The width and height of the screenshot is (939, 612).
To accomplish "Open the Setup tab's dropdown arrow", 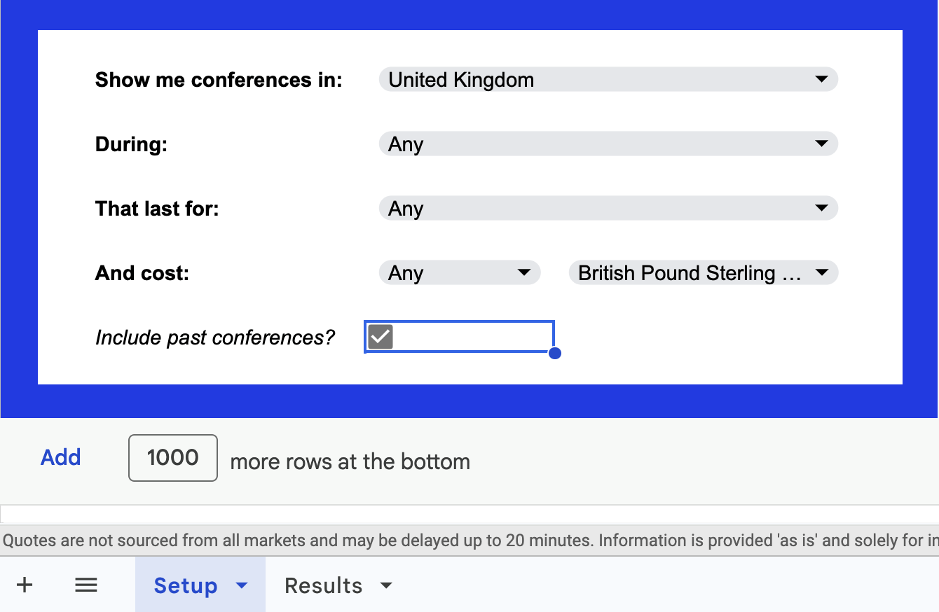I will (242, 585).
